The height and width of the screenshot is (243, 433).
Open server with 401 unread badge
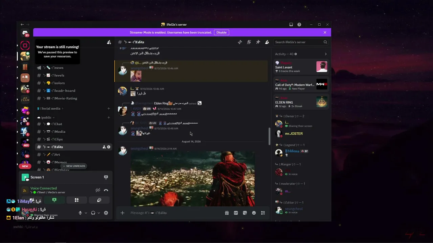click(x=25, y=142)
